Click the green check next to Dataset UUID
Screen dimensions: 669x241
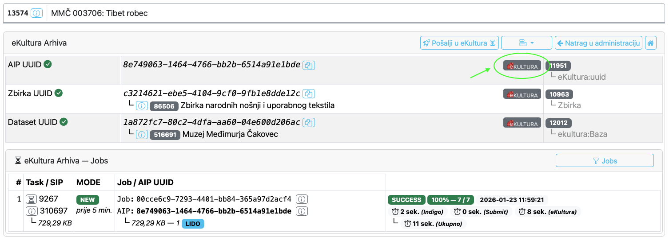pyautogui.click(x=64, y=122)
